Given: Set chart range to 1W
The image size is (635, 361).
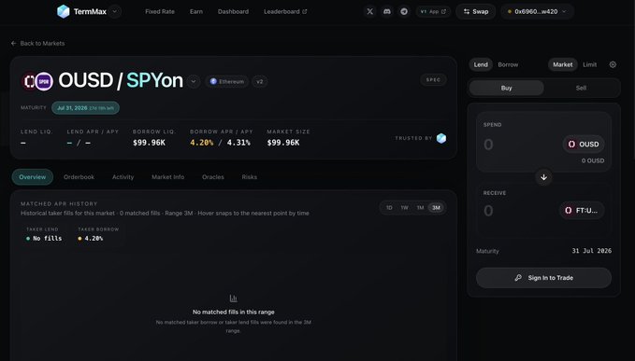Looking at the screenshot, I should [405, 208].
